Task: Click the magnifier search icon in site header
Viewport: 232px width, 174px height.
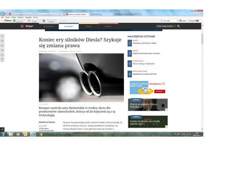Action: coord(178,26)
